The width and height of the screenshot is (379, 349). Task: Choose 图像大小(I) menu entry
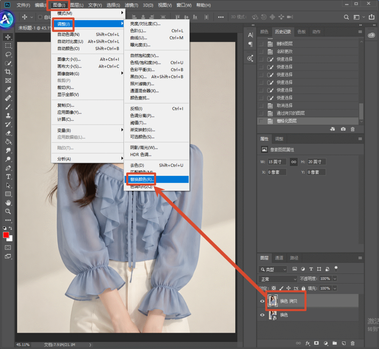pyautogui.click(x=88, y=59)
